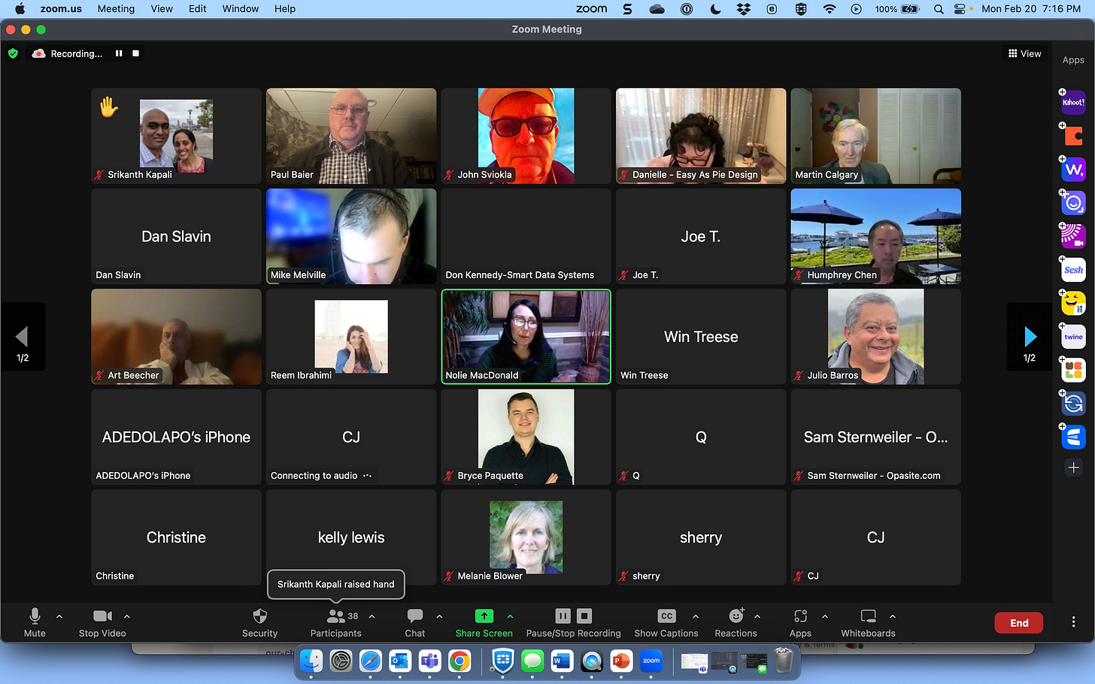Open View menu in menu bar
1095x684 pixels.
162,9
